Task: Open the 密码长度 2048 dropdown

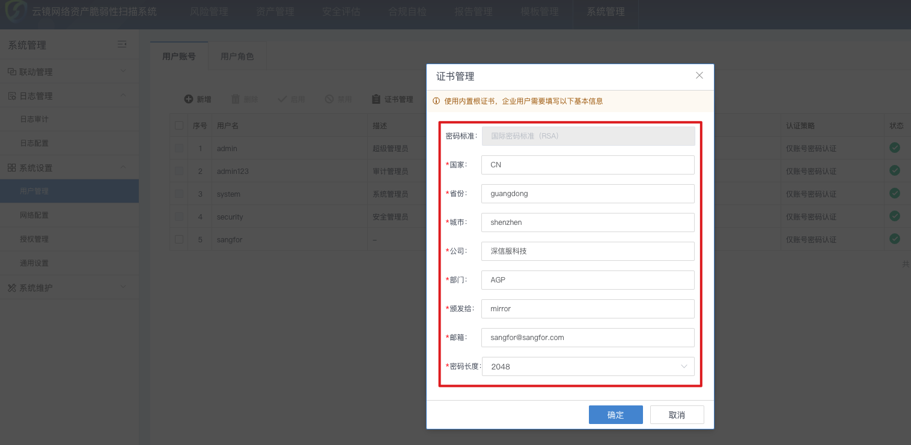Action: click(x=588, y=366)
